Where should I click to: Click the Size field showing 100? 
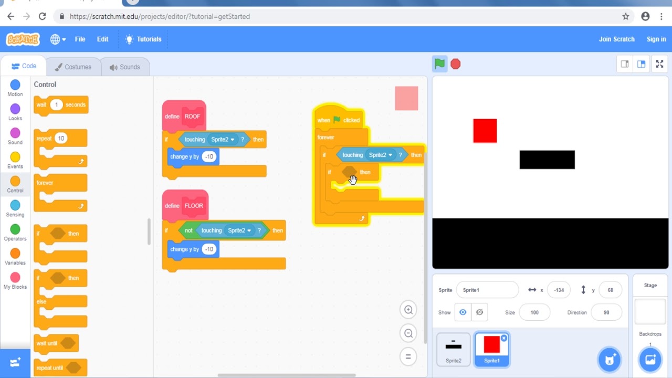coord(534,312)
